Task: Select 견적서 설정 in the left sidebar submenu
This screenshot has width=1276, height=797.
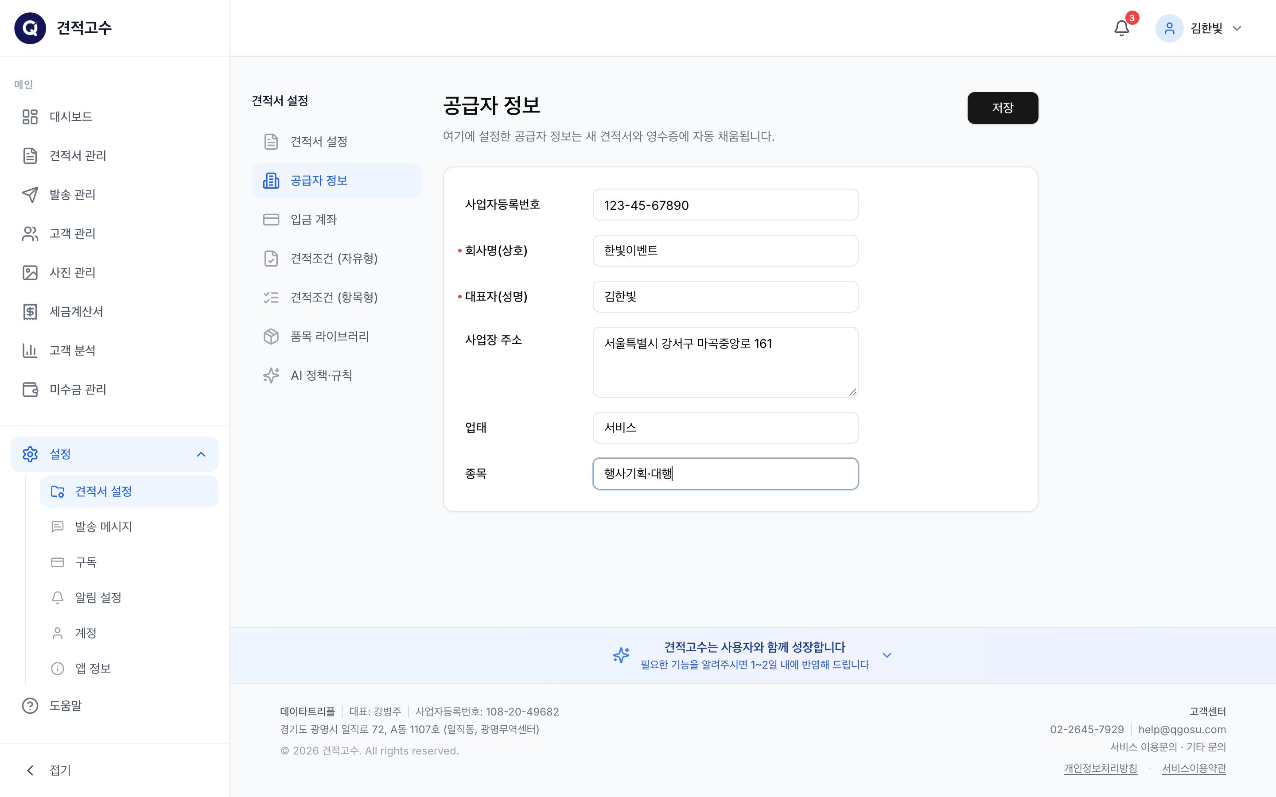Action: (x=129, y=491)
